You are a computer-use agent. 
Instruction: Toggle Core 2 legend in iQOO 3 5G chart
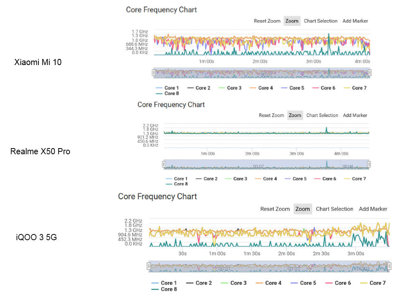(199, 283)
